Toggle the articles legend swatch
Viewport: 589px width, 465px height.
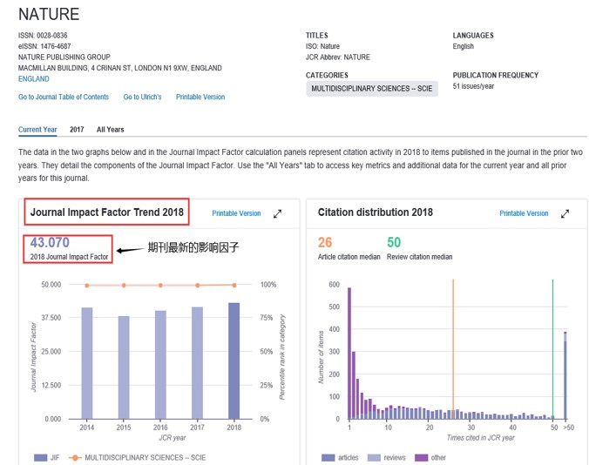(328, 457)
